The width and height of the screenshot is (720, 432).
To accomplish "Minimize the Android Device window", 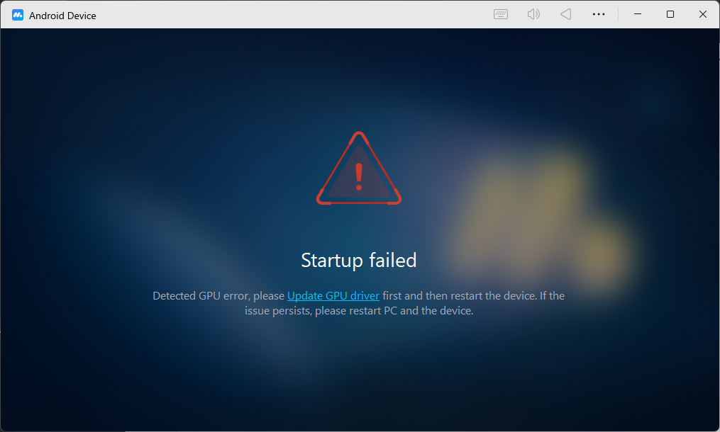I will (x=637, y=14).
